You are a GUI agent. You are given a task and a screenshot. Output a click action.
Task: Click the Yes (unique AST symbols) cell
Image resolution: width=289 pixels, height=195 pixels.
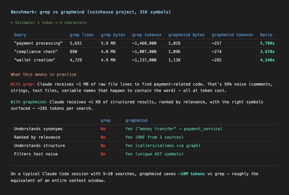155,154
